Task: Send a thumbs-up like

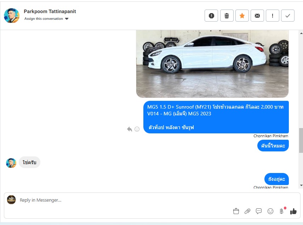Action: coord(293,211)
